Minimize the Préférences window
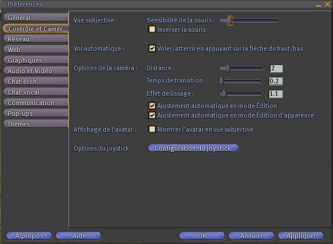Image resolution: width=333 pixels, height=244 pixels. pyautogui.click(x=318, y=5)
